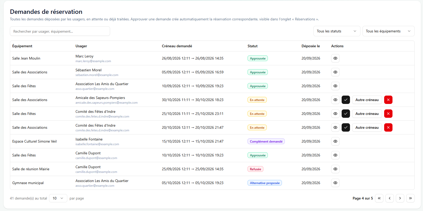423x211 pixels.
Task: Click the 'Complément demandé' status badge
Action: [266, 141]
